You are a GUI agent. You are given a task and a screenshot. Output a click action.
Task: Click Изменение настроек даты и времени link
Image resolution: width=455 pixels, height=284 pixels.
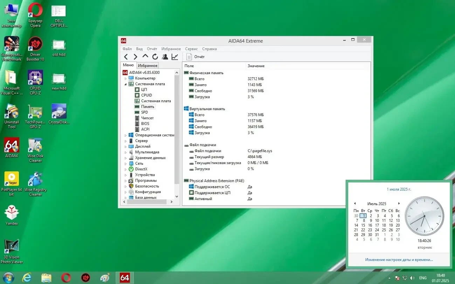point(399,260)
